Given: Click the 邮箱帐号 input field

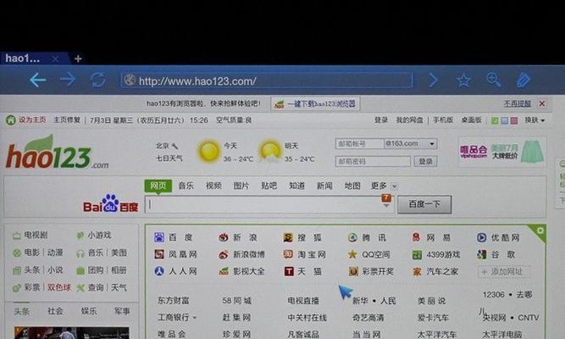Looking at the screenshot, I should pyautogui.click(x=359, y=143).
